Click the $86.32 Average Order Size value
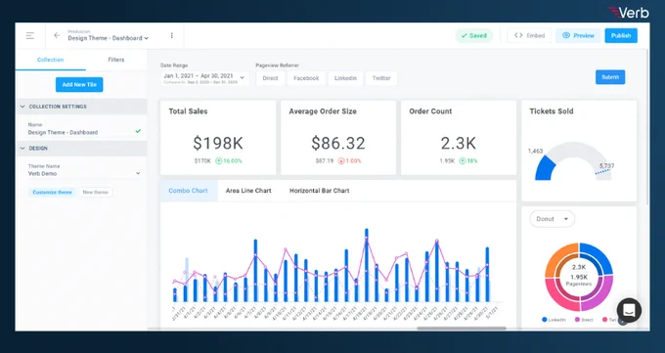This screenshot has height=353, width=665. pyautogui.click(x=338, y=143)
